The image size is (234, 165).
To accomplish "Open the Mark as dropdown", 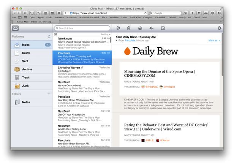I will coord(214,40).
